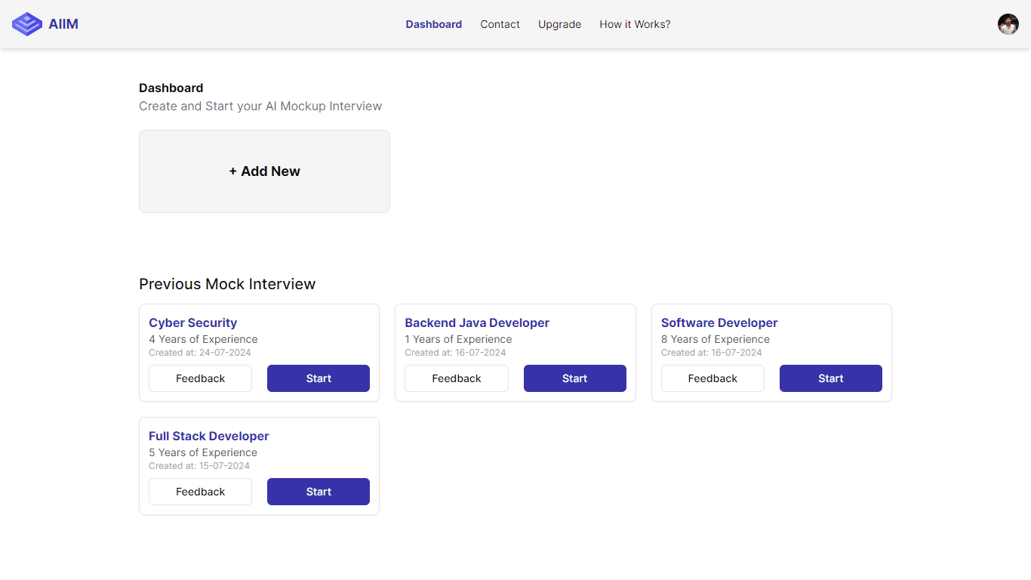
Task: Click the Software Developer card title
Action: (719, 322)
